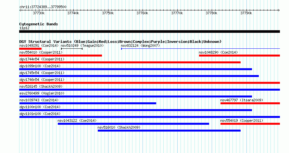Select the red nsv554019 loss bar
289x153 pixels.
tap(250, 124)
